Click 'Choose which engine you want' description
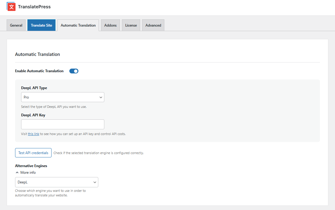Screen dimensions: 335x210 pos(50,193)
